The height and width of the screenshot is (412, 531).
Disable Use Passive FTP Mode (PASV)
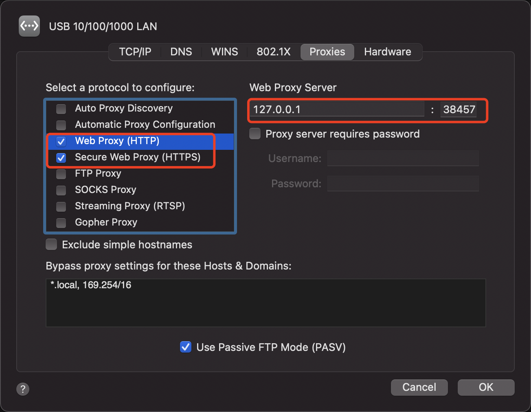click(186, 347)
